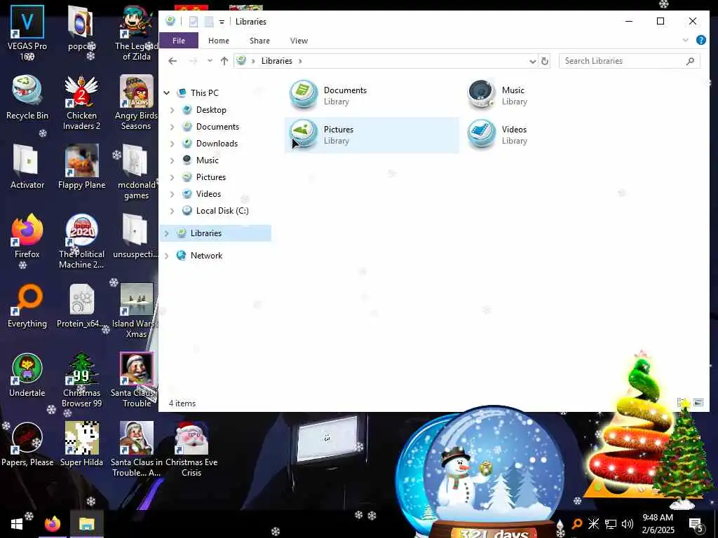Click Libraries in the address breadcrumb
Image resolution: width=718 pixels, height=538 pixels.
pyautogui.click(x=276, y=61)
